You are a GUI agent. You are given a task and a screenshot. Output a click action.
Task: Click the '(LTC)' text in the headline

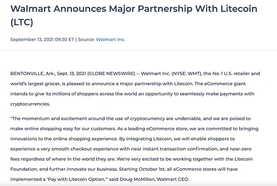tap(22, 22)
